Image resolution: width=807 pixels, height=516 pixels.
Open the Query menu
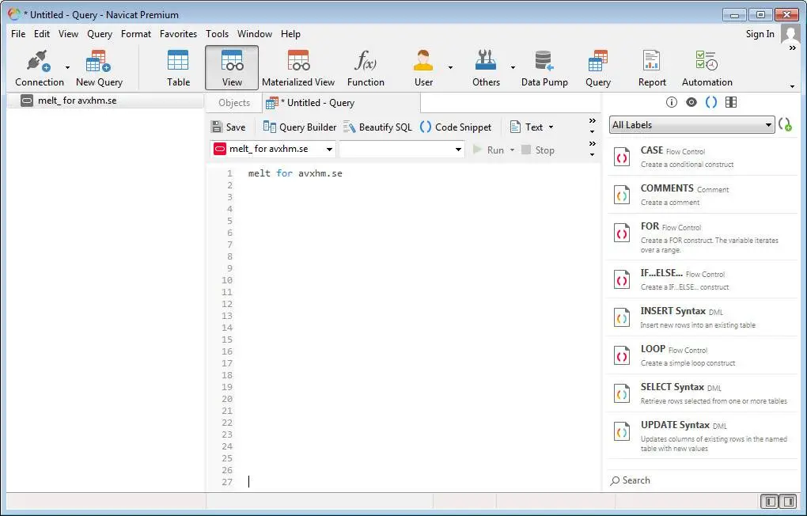click(100, 34)
